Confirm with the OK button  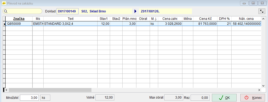pos(224,98)
